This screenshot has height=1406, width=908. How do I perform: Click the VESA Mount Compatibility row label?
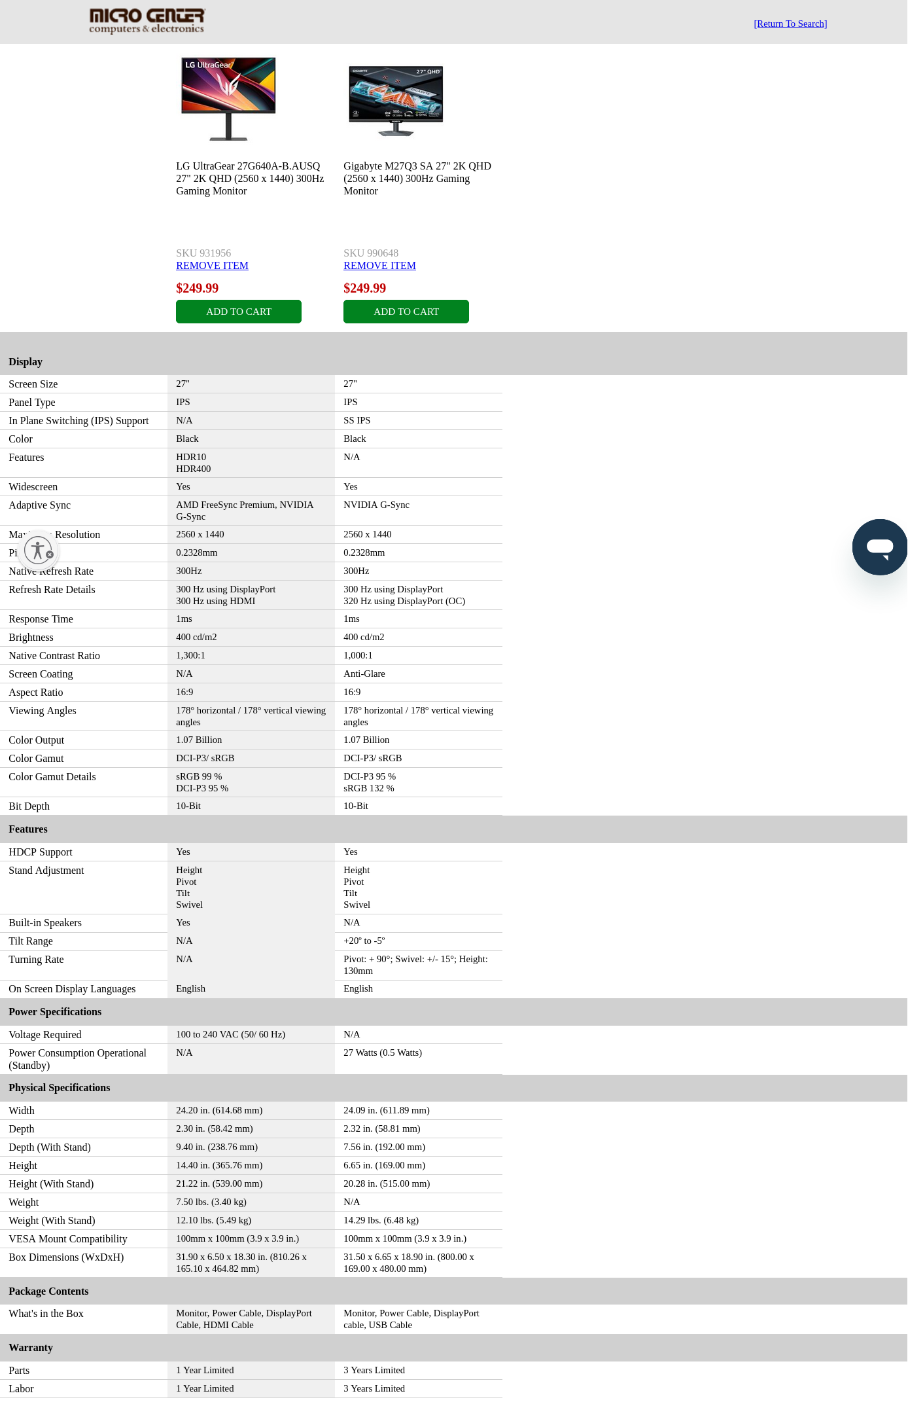pyautogui.click(x=68, y=1239)
